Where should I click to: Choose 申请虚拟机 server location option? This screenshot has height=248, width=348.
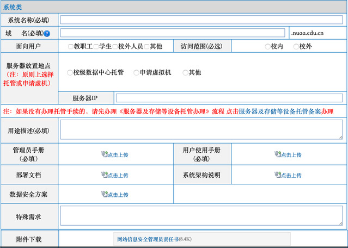136,72
